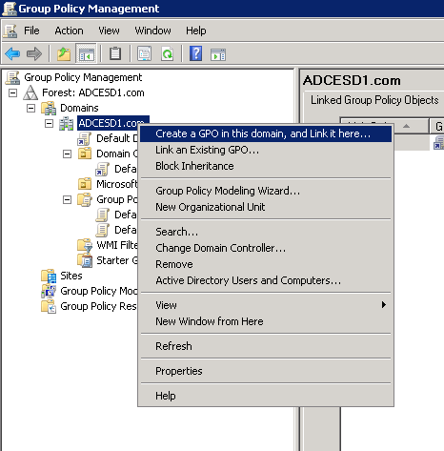Click the ADCESD1.com domain icon in tree
The height and width of the screenshot is (451, 444).
(x=67, y=123)
